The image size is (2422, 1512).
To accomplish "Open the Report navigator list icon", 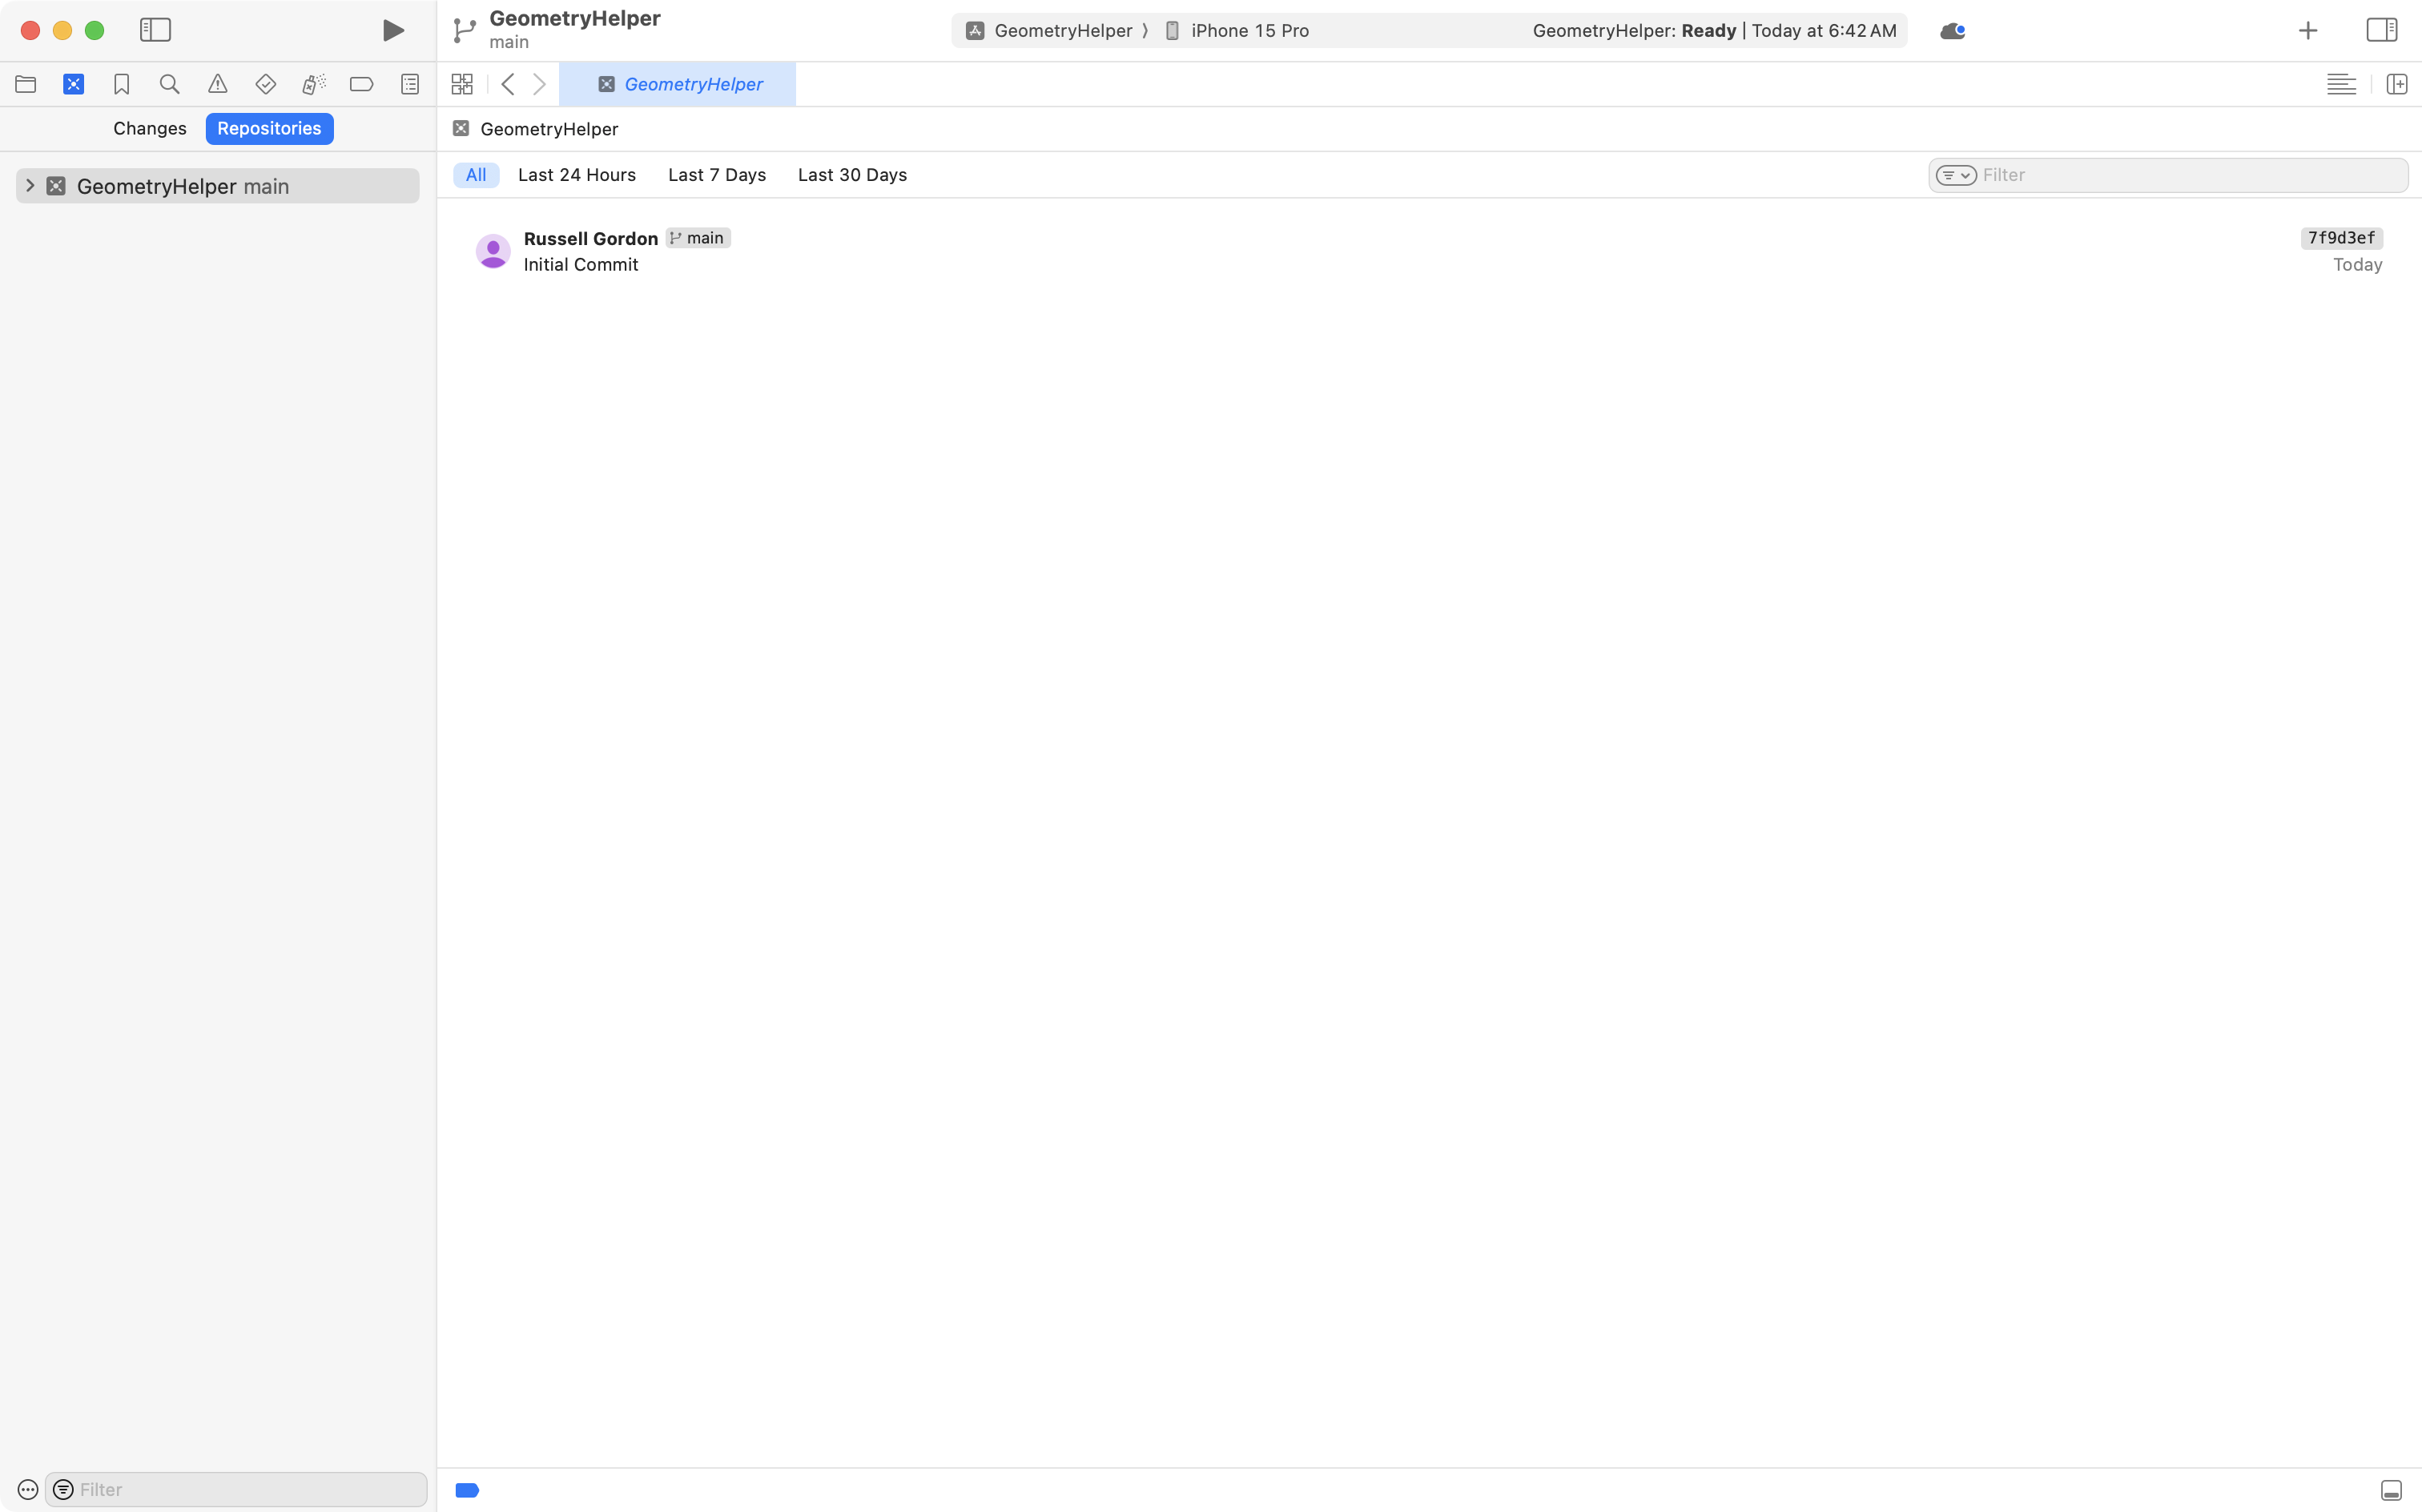I will click(410, 84).
